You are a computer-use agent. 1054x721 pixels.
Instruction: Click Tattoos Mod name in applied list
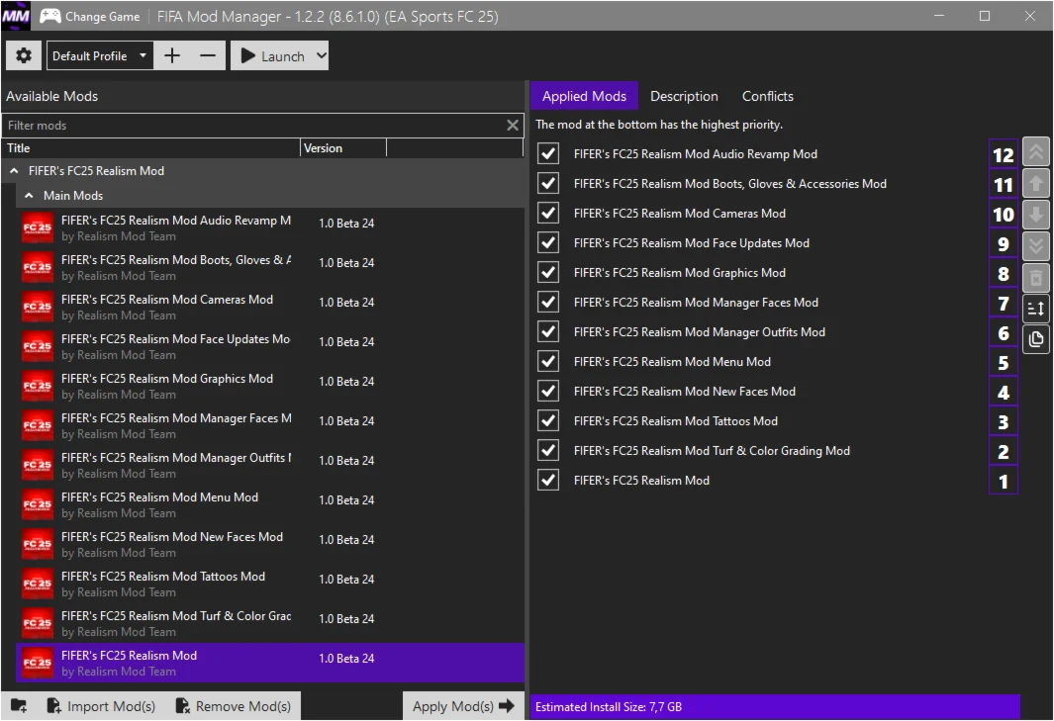tap(676, 421)
